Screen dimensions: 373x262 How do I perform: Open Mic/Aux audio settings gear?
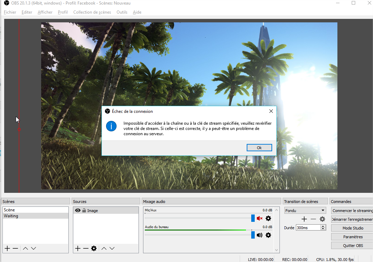coord(268,218)
